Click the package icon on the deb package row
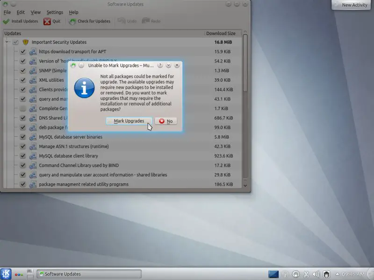The width and height of the screenshot is (374, 280). pyautogui.click(x=33, y=127)
